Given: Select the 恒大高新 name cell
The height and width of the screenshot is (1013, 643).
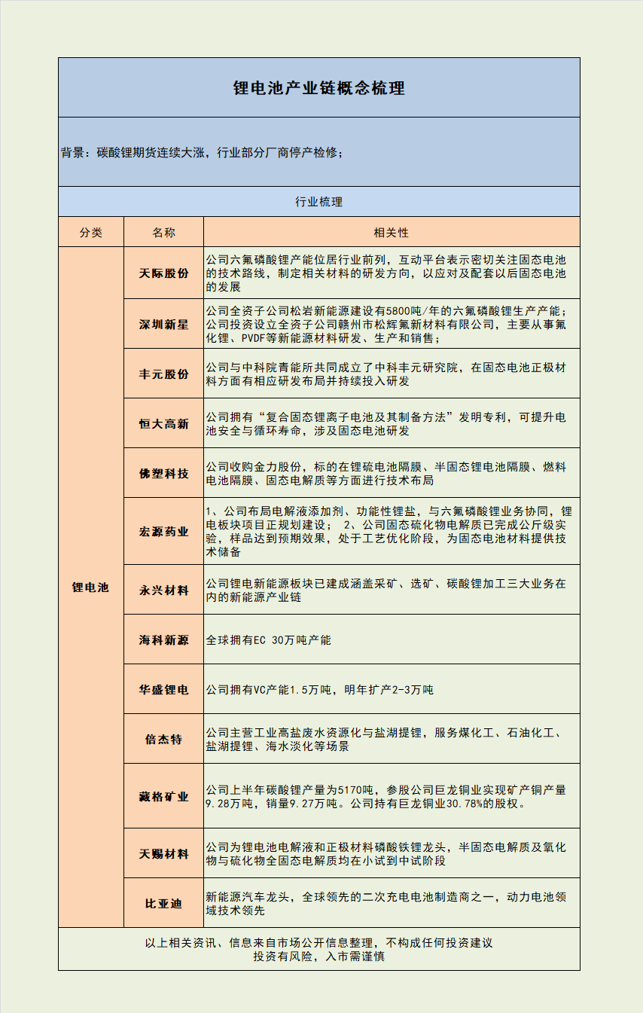Looking at the screenshot, I should [163, 423].
